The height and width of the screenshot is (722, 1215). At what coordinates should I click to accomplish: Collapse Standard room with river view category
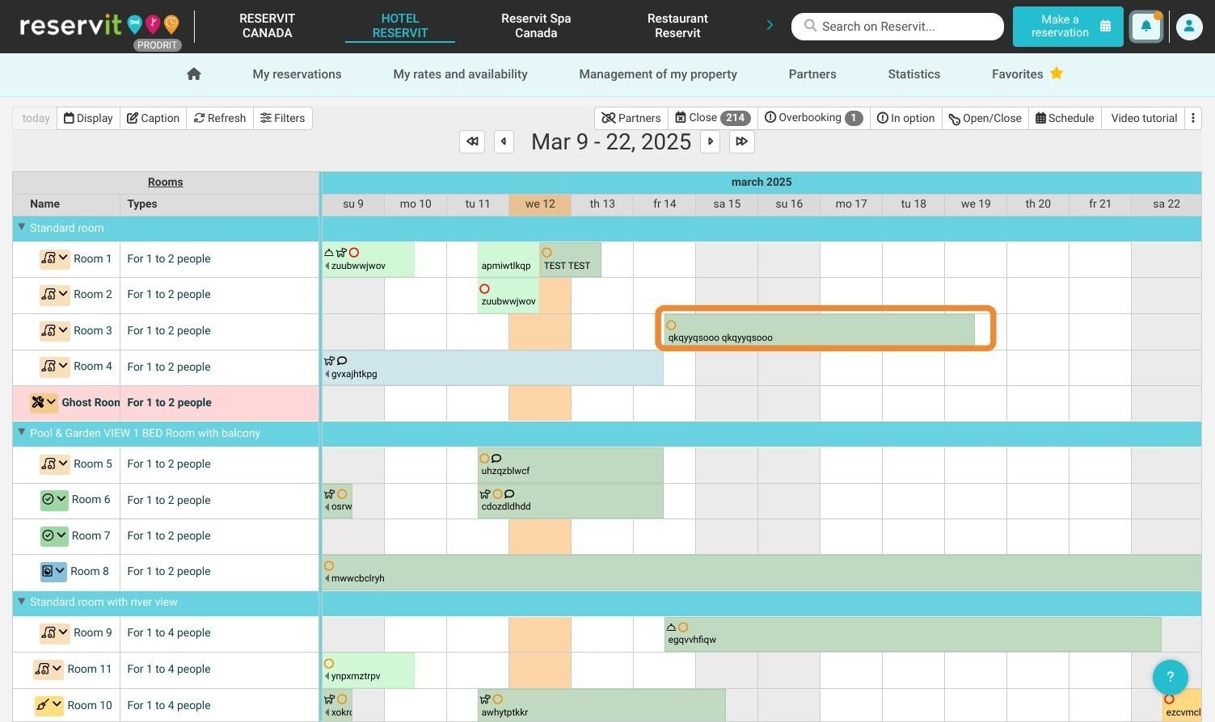point(22,602)
